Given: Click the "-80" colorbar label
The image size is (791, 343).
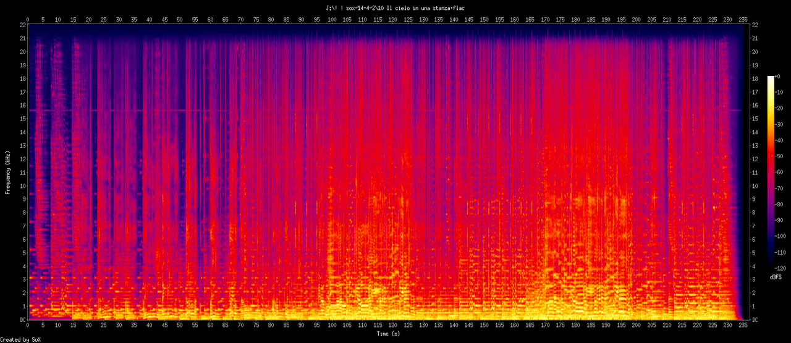Looking at the screenshot, I should pyautogui.click(x=780, y=205).
